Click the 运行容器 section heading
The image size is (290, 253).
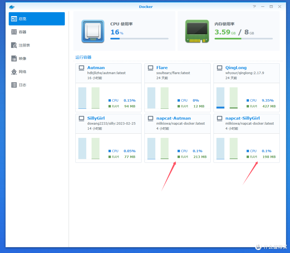[84, 57]
